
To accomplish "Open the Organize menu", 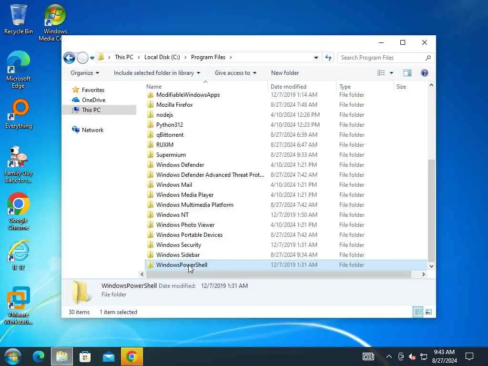I will pos(85,73).
